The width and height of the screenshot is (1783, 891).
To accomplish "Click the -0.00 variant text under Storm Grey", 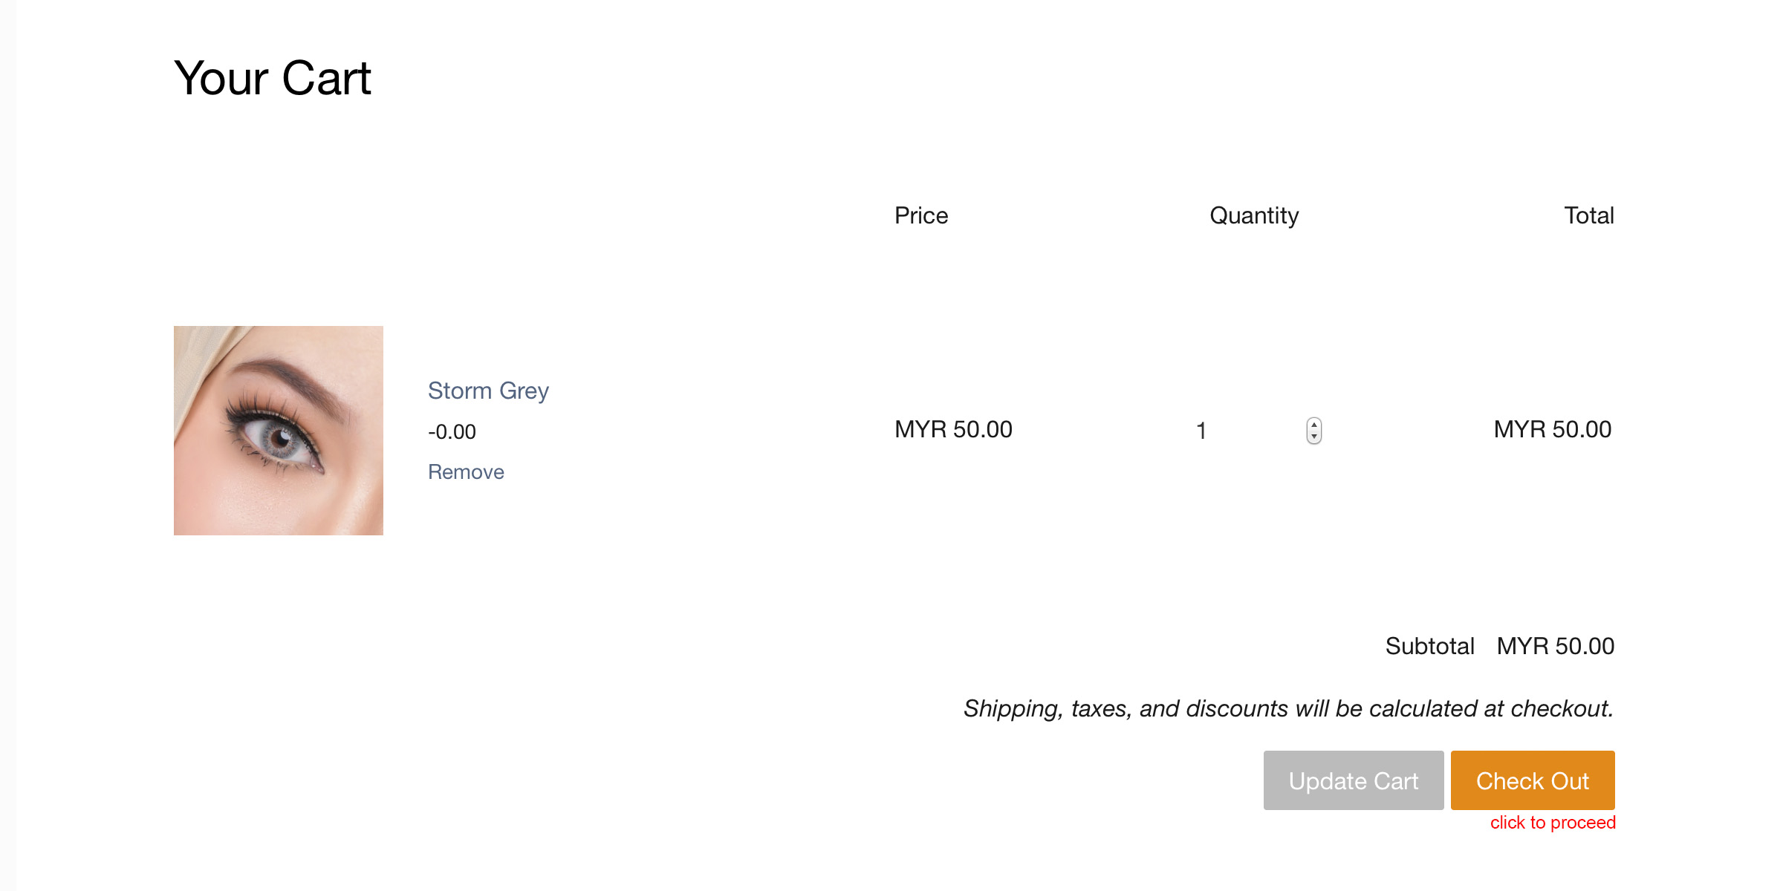I will tap(452, 432).
